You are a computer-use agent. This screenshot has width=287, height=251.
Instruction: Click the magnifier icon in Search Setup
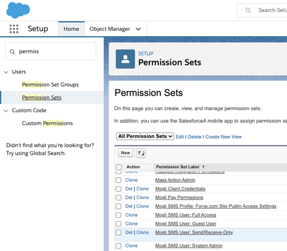248,10
